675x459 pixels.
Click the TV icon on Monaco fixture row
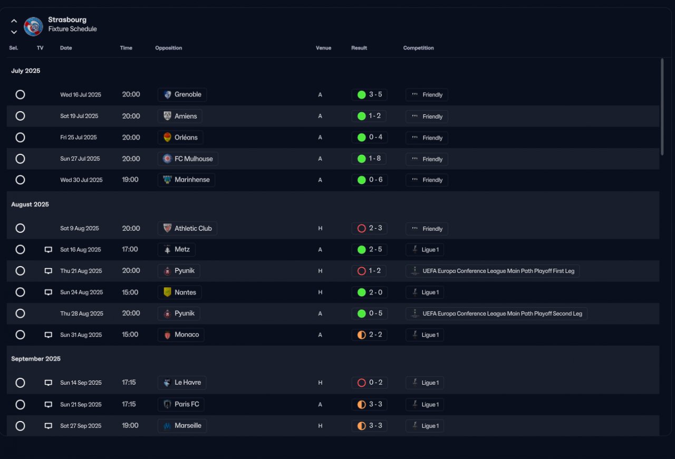(x=49, y=335)
